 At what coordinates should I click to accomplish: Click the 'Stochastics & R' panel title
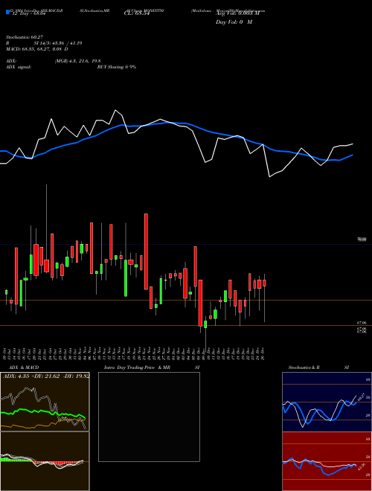coord(304,368)
